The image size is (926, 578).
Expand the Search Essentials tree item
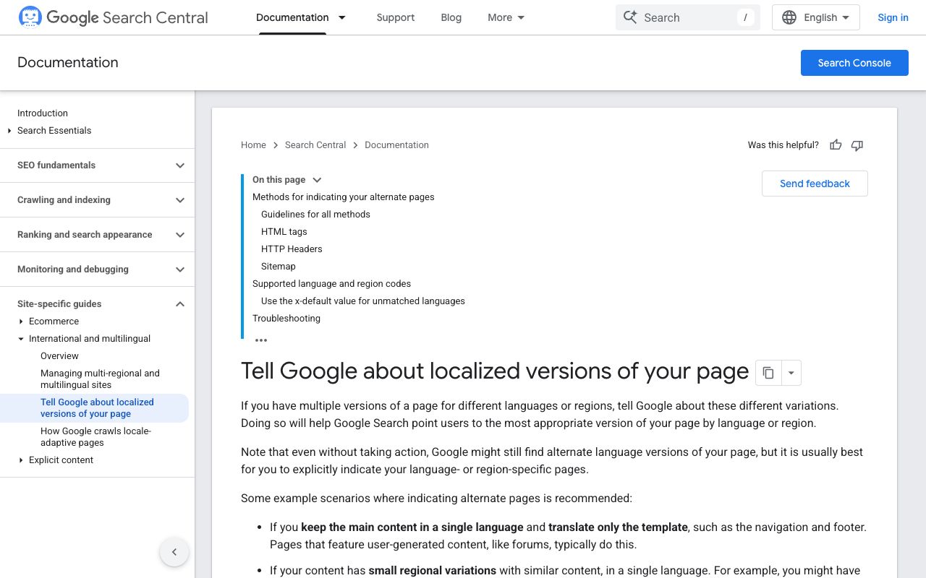[x=9, y=131]
